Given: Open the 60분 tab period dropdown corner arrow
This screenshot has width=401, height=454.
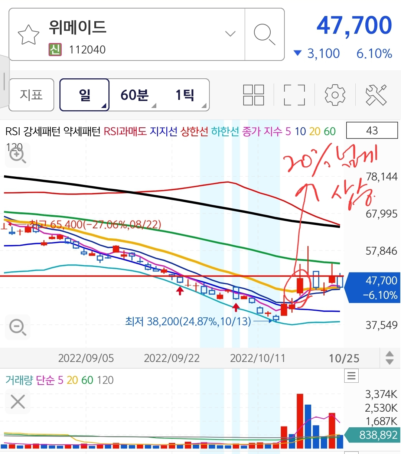Looking at the screenshot, I should 154,106.
